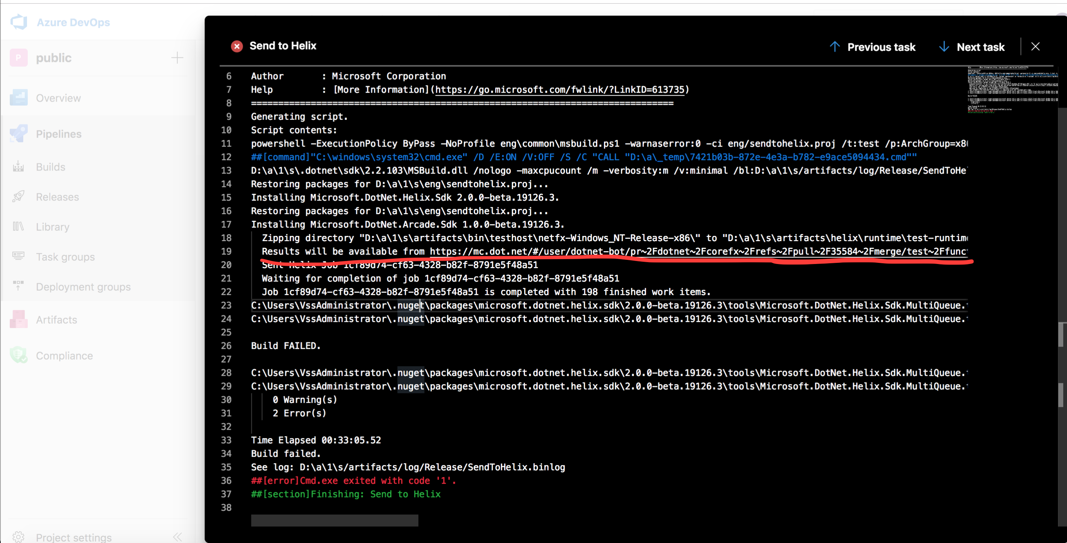Image resolution: width=1067 pixels, height=543 pixels.
Task: Open the go.microsoft.com fwlink help URL
Action: (560, 89)
